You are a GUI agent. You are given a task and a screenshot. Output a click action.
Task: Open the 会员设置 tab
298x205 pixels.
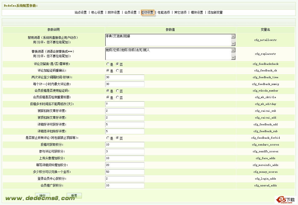click(130, 12)
